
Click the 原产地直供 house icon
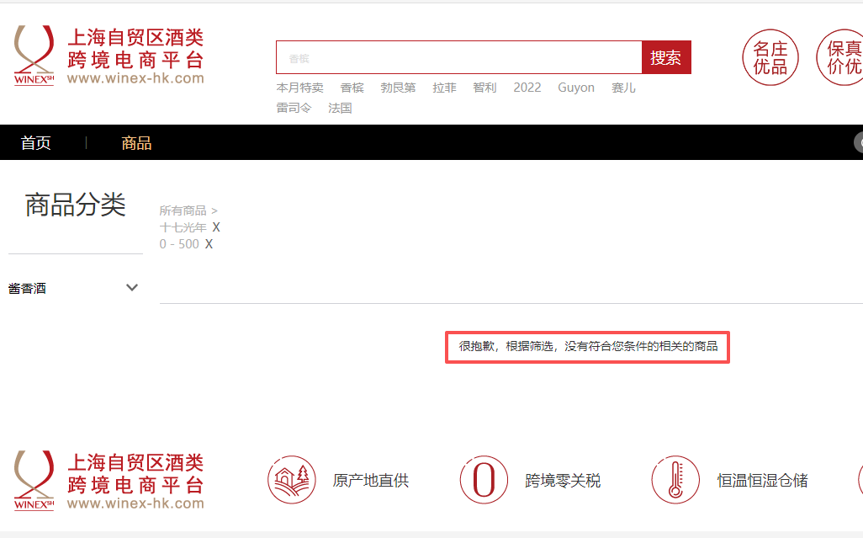click(x=292, y=480)
